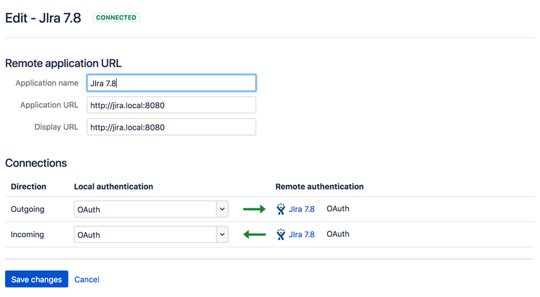Select the Display URL input field
This screenshot has height=297, width=540.
pyautogui.click(x=171, y=127)
